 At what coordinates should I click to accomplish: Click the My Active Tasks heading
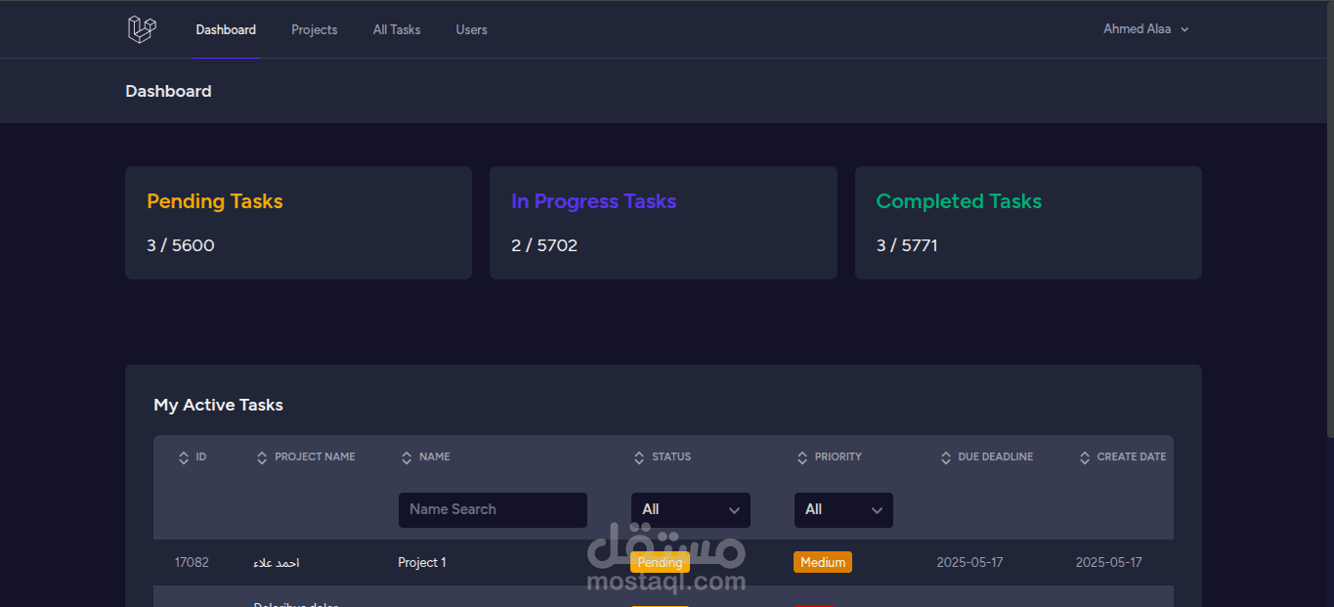point(218,405)
